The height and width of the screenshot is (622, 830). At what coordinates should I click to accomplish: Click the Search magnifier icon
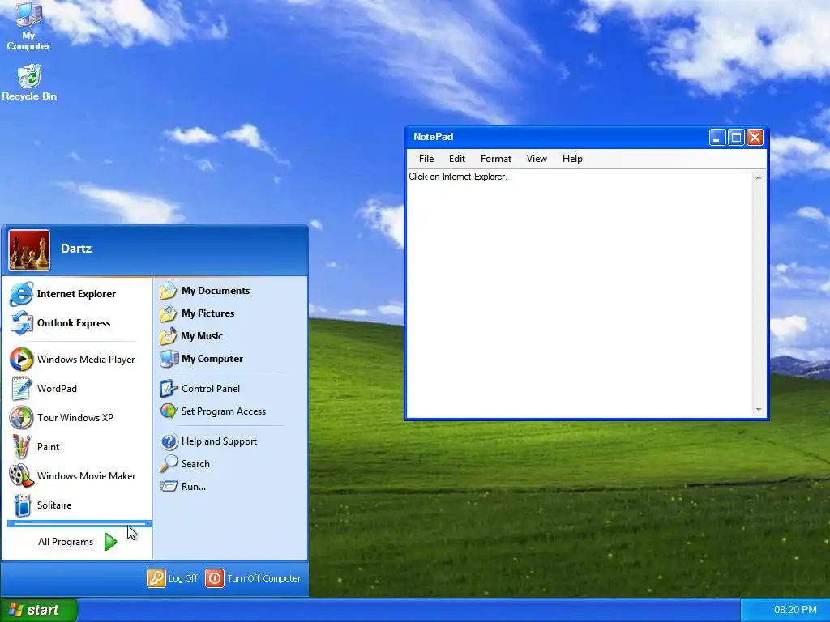pyautogui.click(x=169, y=464)
